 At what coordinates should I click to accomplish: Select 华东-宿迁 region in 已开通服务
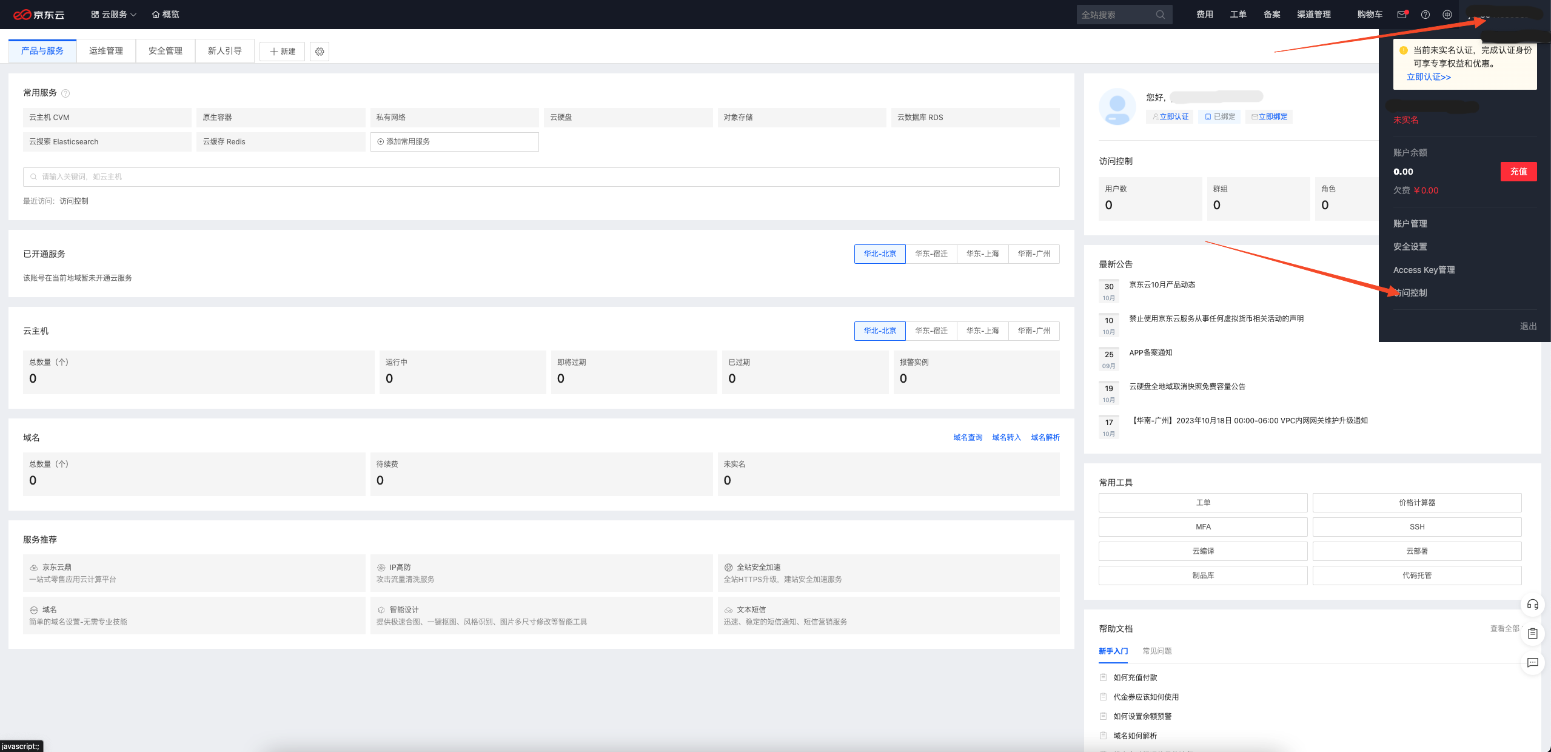931,254
